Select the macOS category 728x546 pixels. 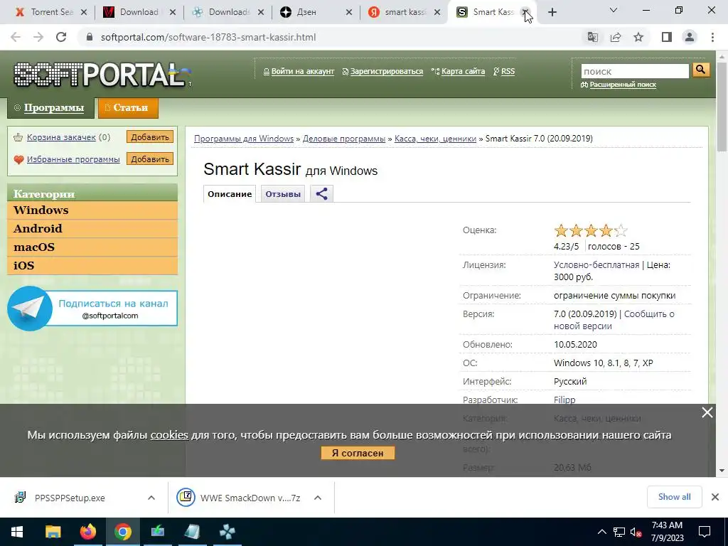[x=92, y=247]
